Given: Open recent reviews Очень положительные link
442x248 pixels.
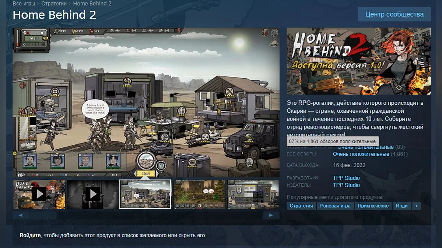Looking at the screenshot, I should [x=365, y=147].
